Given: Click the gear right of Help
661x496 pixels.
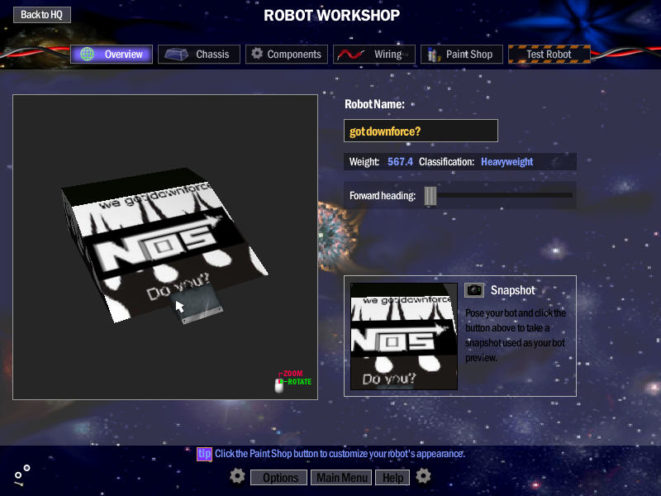Looking at the screenshot, I should [423, 476].
